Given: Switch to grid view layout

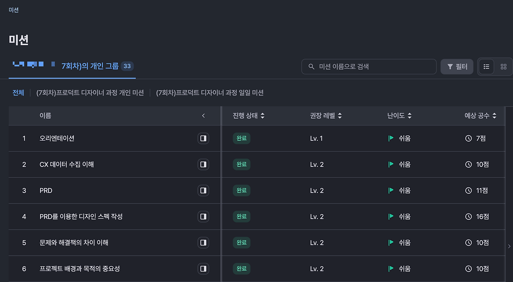Looking at the screenshot, I should tap(504, 67).
